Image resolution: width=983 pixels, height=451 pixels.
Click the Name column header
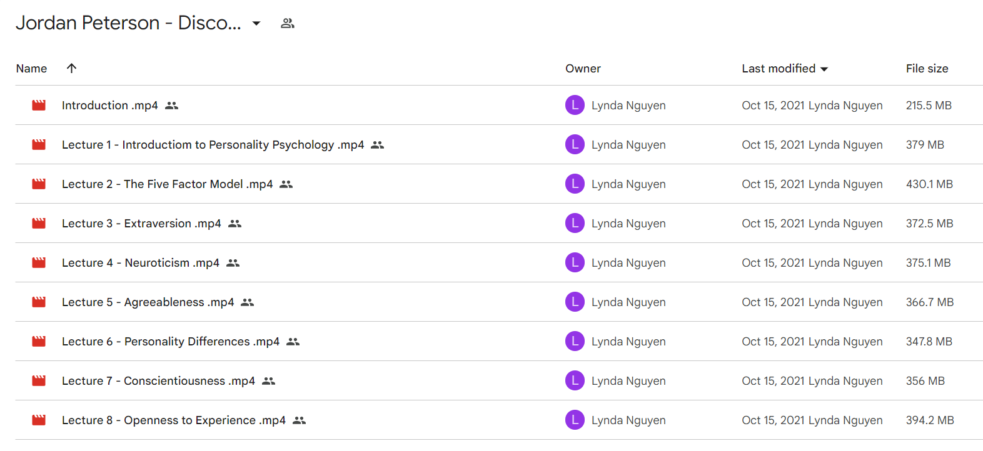point(31,69)
